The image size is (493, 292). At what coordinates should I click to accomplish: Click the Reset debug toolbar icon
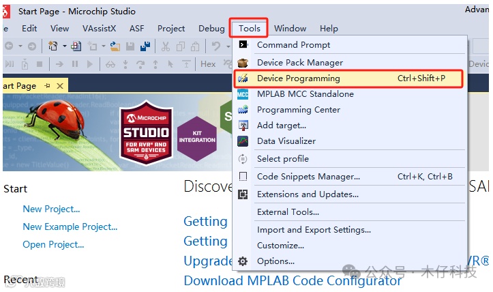point(186,64)
